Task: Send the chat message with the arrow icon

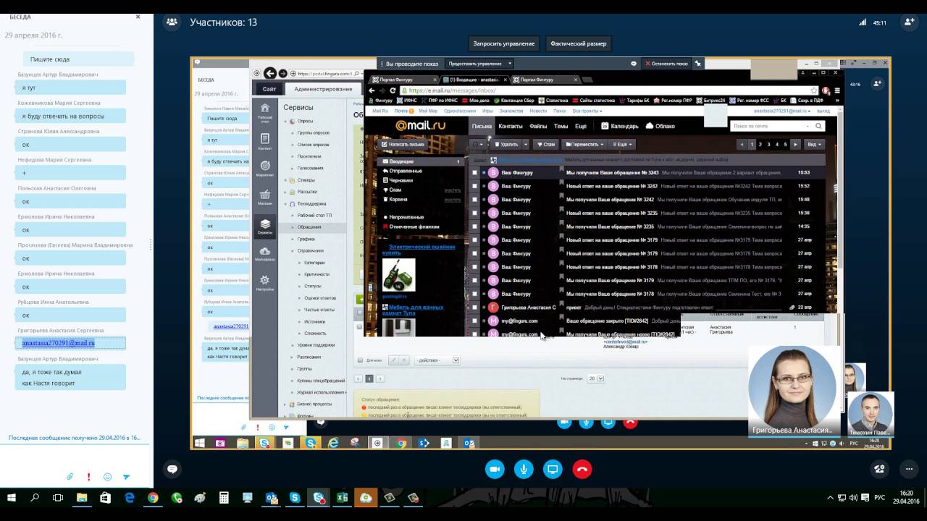Action: 126,477
